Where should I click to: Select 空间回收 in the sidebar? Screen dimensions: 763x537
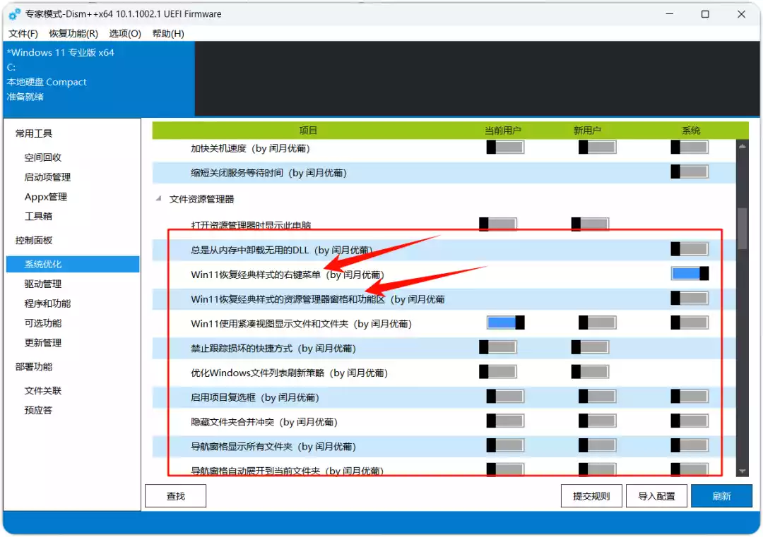pyautogui.click(x=43, y=157)
